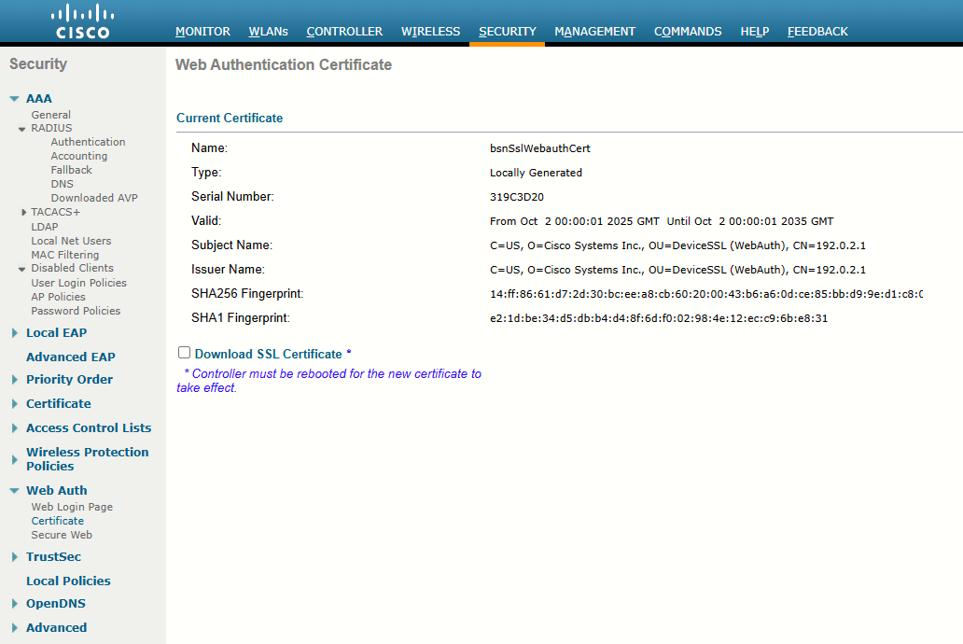The height and width of the screenshot is (644, 963).
Task: Expand Wireless Protection Policies arrow
Action: pyautogui.click(x=15, y=459)
